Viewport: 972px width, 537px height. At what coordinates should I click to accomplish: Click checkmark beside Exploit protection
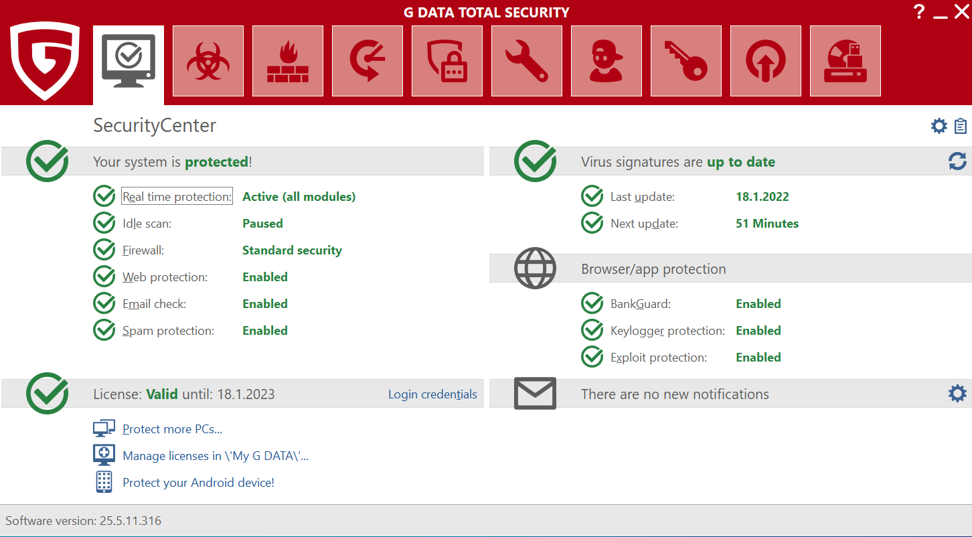point(592,357)
